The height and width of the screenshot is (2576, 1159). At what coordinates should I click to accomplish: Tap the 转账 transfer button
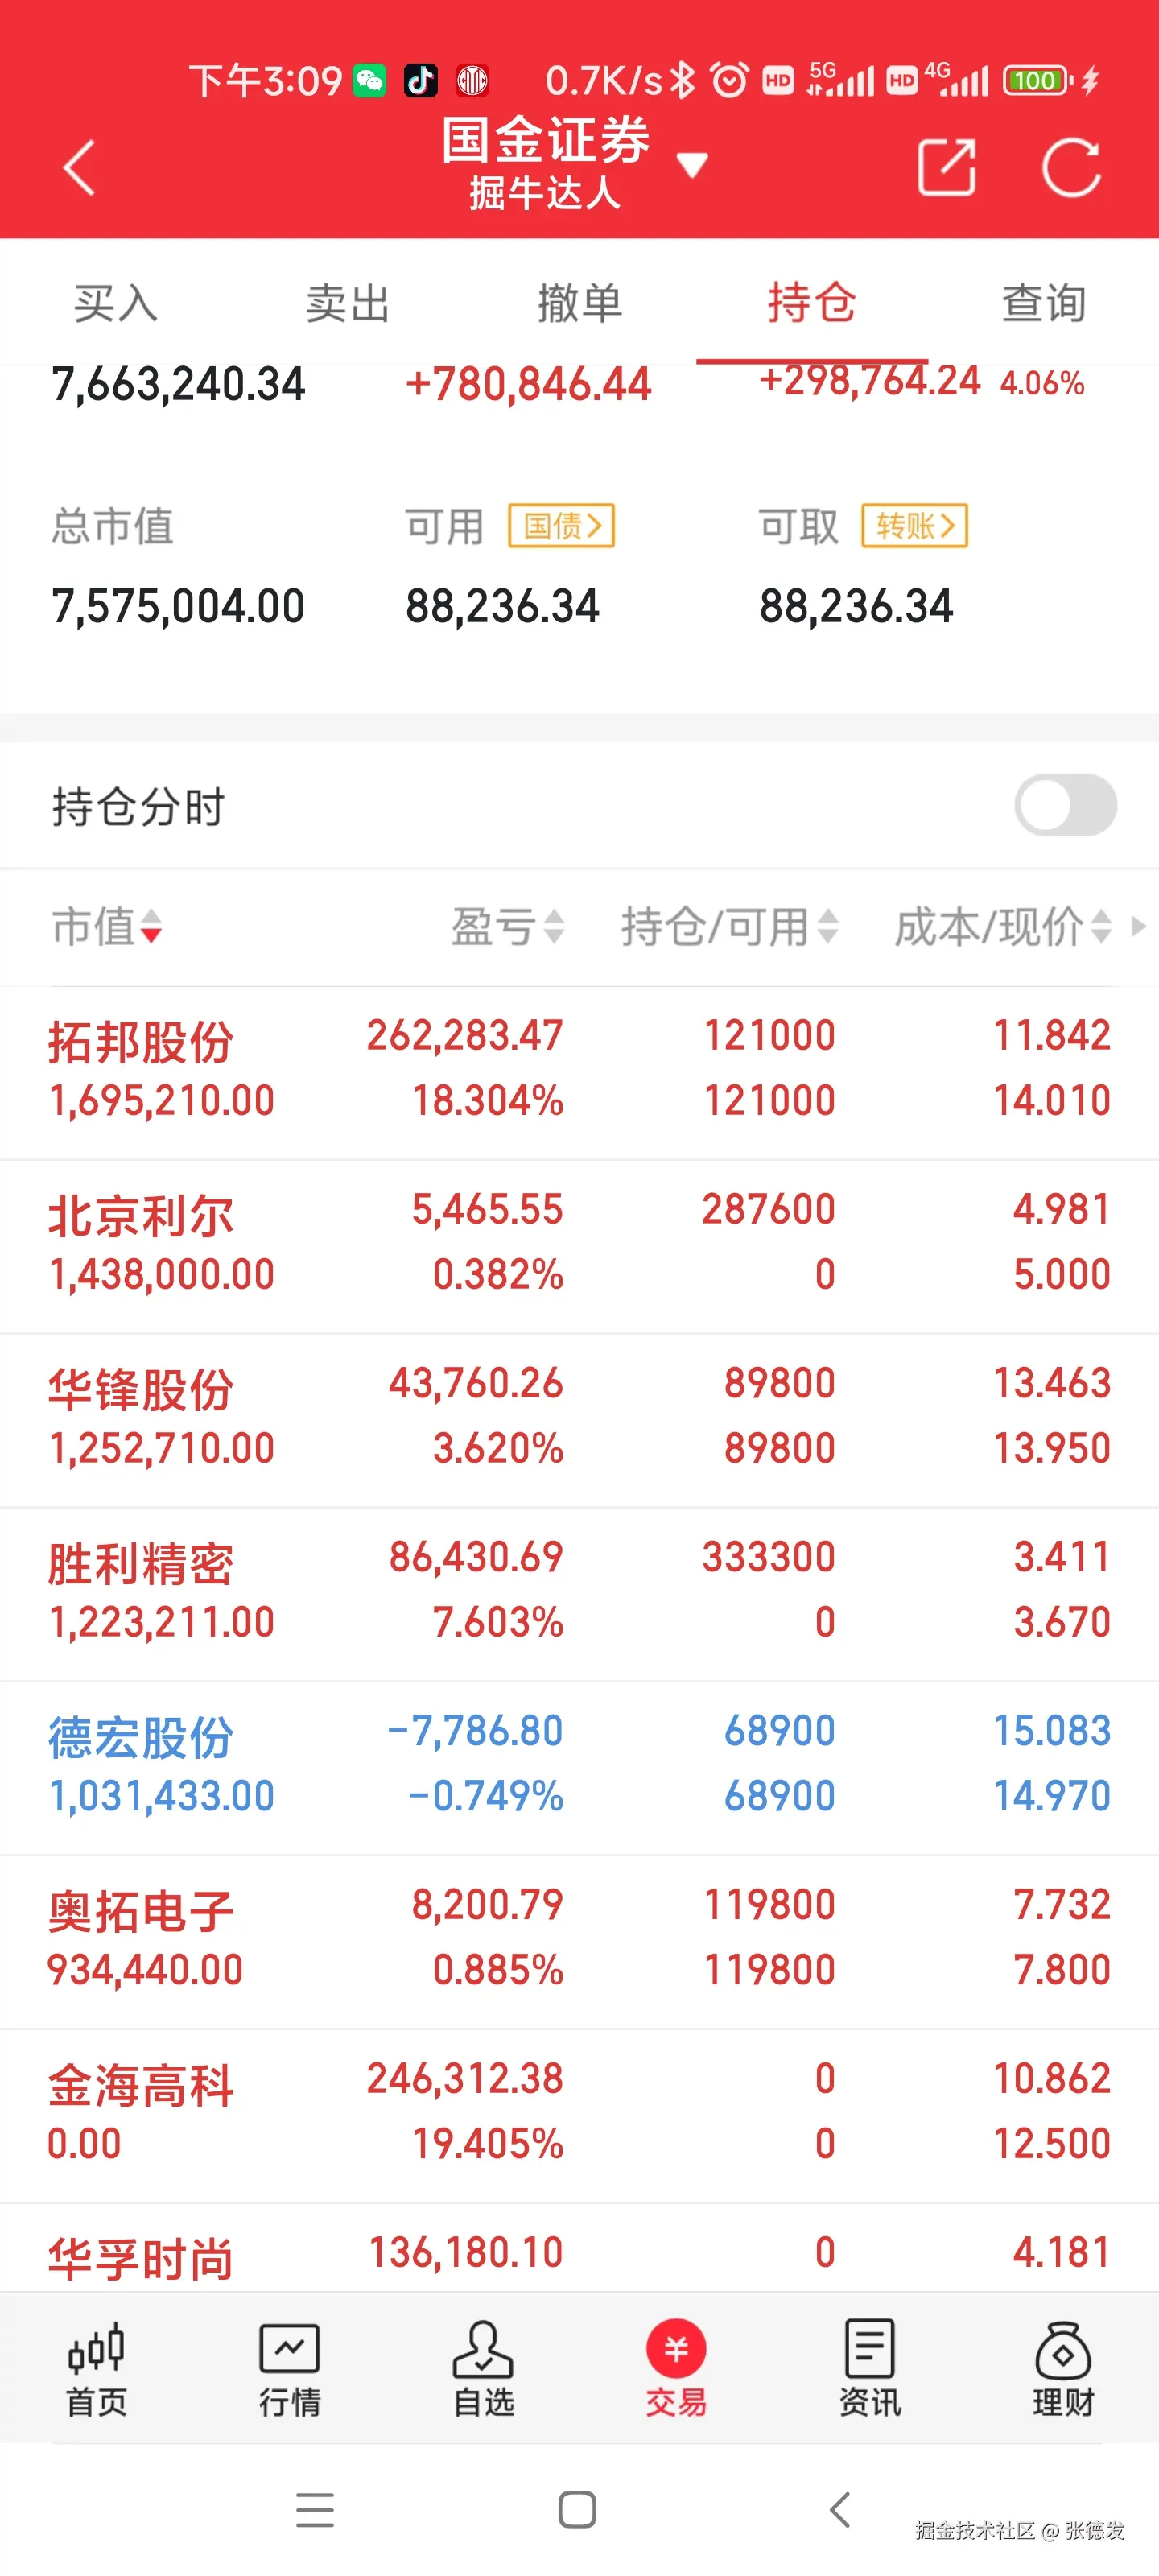tap(914, 526)
